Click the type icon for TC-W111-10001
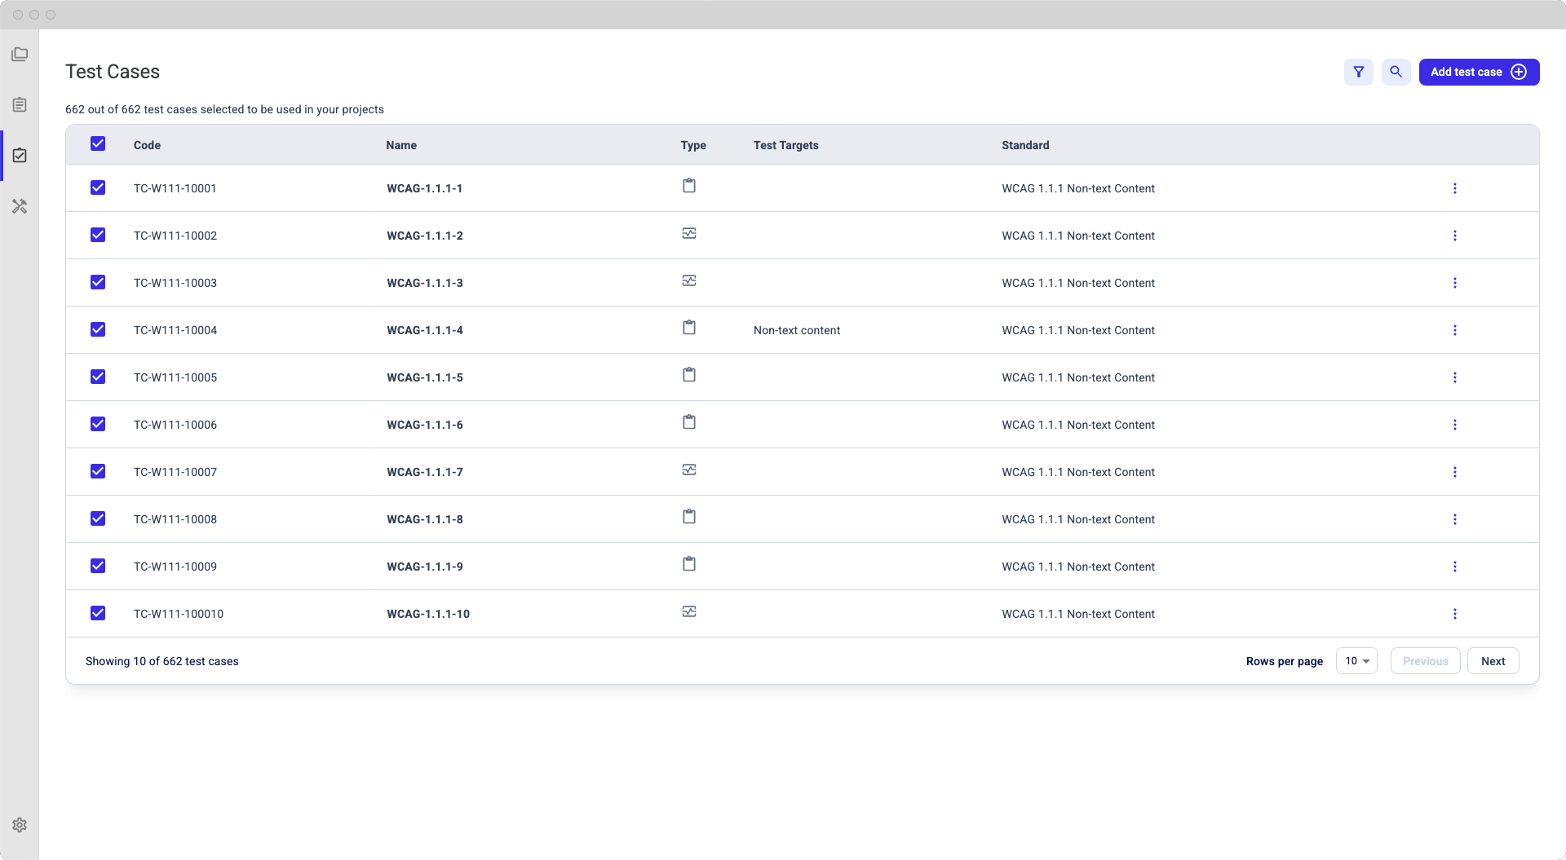Screen dimensions: 1566x860 point(689,186)
